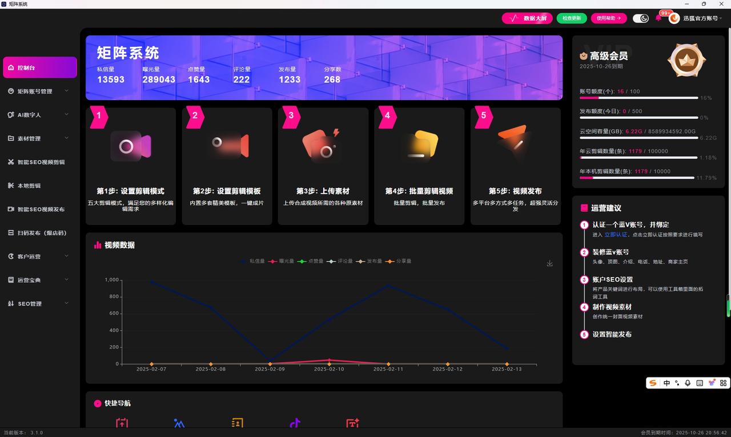Toggle the dark mode switch

641,18
